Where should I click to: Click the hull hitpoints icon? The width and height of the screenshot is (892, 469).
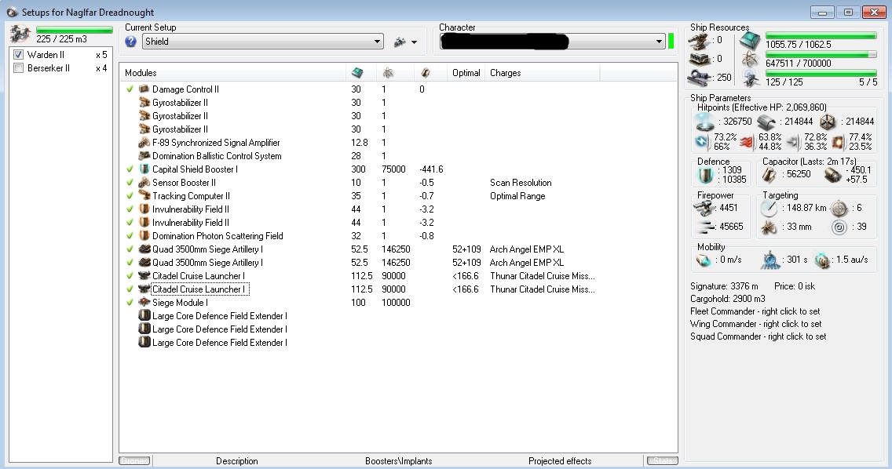pos(828,122)
